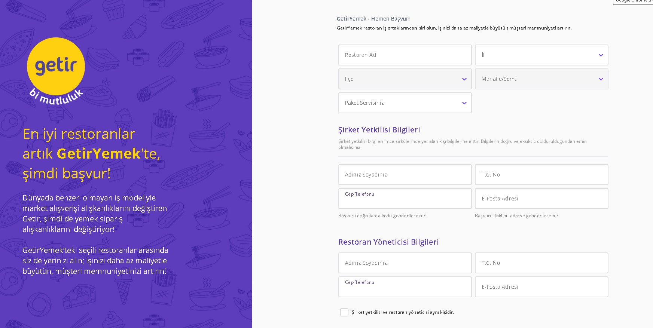
Task: Click the İl dropdown chevron arrow
Action: click(601, 55)
